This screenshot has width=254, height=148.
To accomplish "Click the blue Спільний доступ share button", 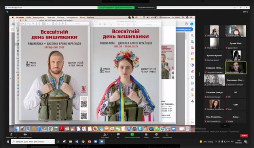I will pos(184,29).
